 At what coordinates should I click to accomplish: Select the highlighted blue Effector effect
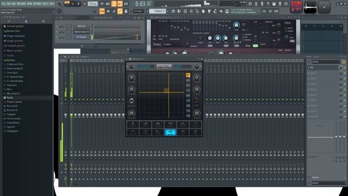point(170,132)
